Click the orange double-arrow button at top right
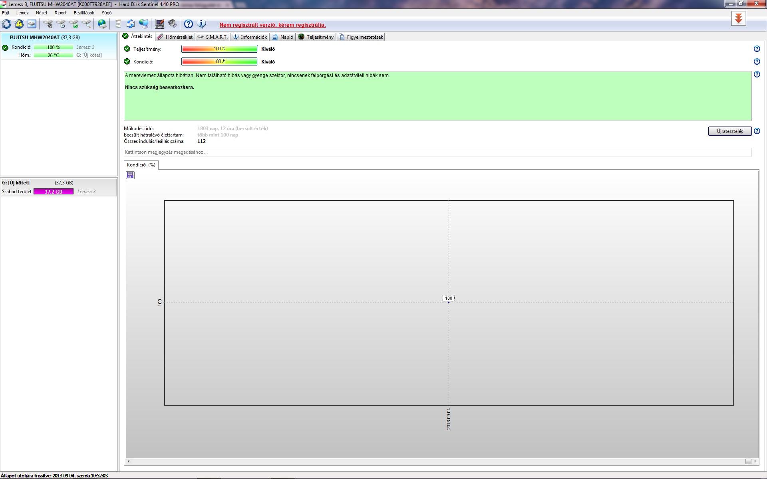The height and width of the screenshot is (479, 767). 738,18
